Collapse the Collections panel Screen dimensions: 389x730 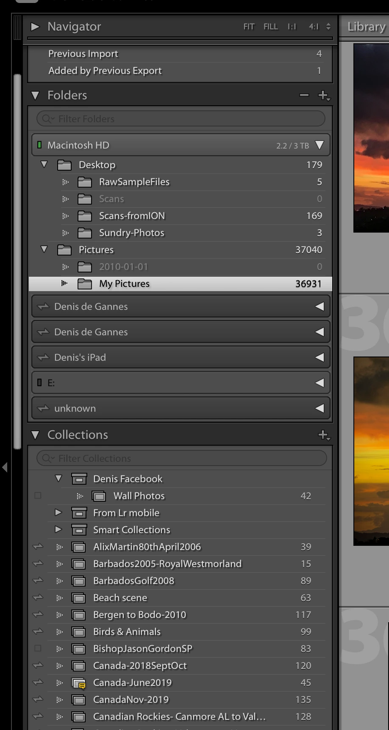35,435
